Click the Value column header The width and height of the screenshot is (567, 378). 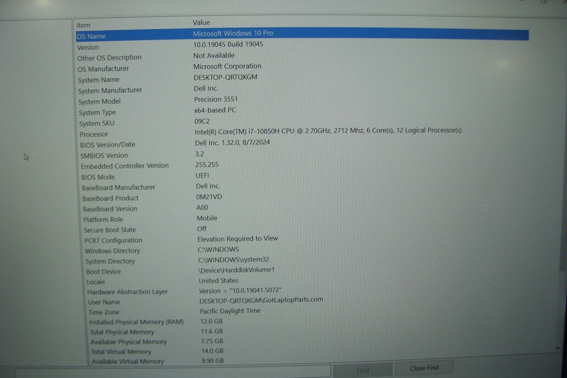point(201,22)
